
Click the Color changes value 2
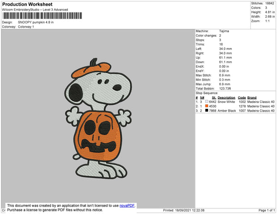(220, 36)
